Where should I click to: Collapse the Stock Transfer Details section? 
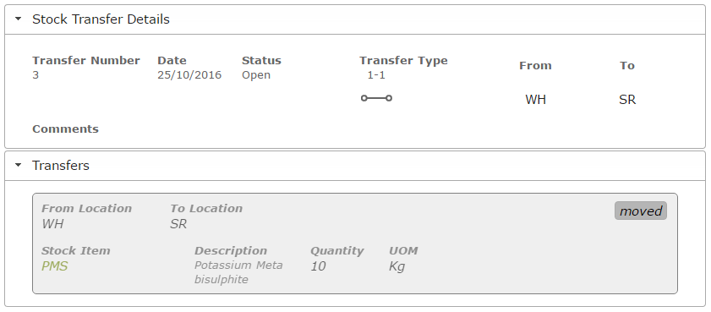click(x=18, y=19)
